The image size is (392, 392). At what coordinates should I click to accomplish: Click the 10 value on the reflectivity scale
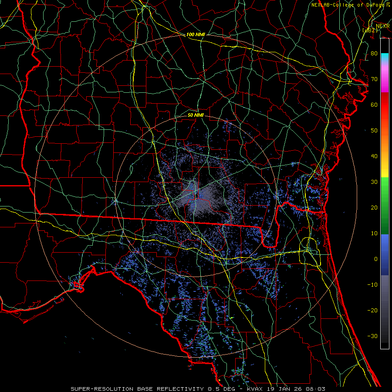coord(374,233)
